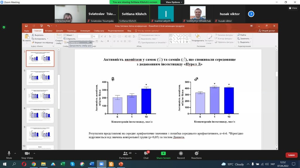Open the Zoom Chat icon
300x168 pixels.
coord(146,153)
